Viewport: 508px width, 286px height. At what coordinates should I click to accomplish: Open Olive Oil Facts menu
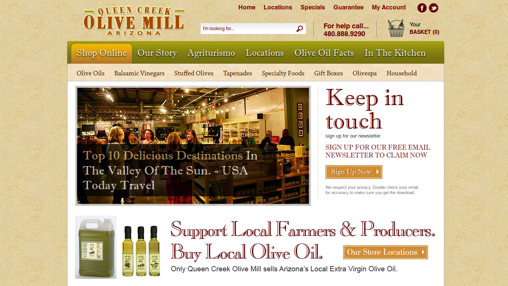point(324,53)
